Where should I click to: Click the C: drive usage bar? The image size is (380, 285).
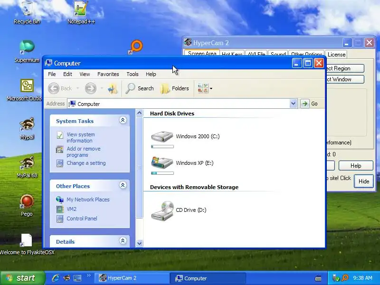click(x=162, y=147)
